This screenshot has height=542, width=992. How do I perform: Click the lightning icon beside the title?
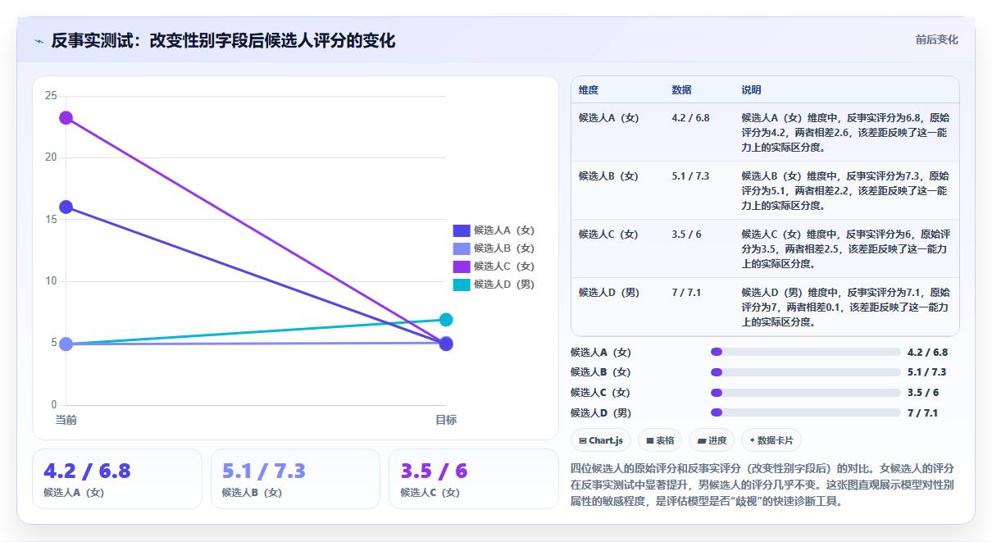pyautogui.click(x=39, y=41)
